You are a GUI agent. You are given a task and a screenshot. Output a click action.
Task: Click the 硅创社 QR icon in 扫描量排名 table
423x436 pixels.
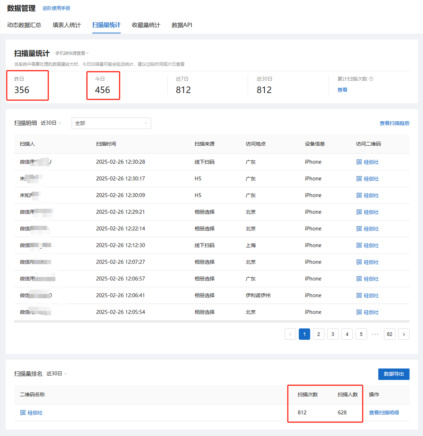click(23, 413)
